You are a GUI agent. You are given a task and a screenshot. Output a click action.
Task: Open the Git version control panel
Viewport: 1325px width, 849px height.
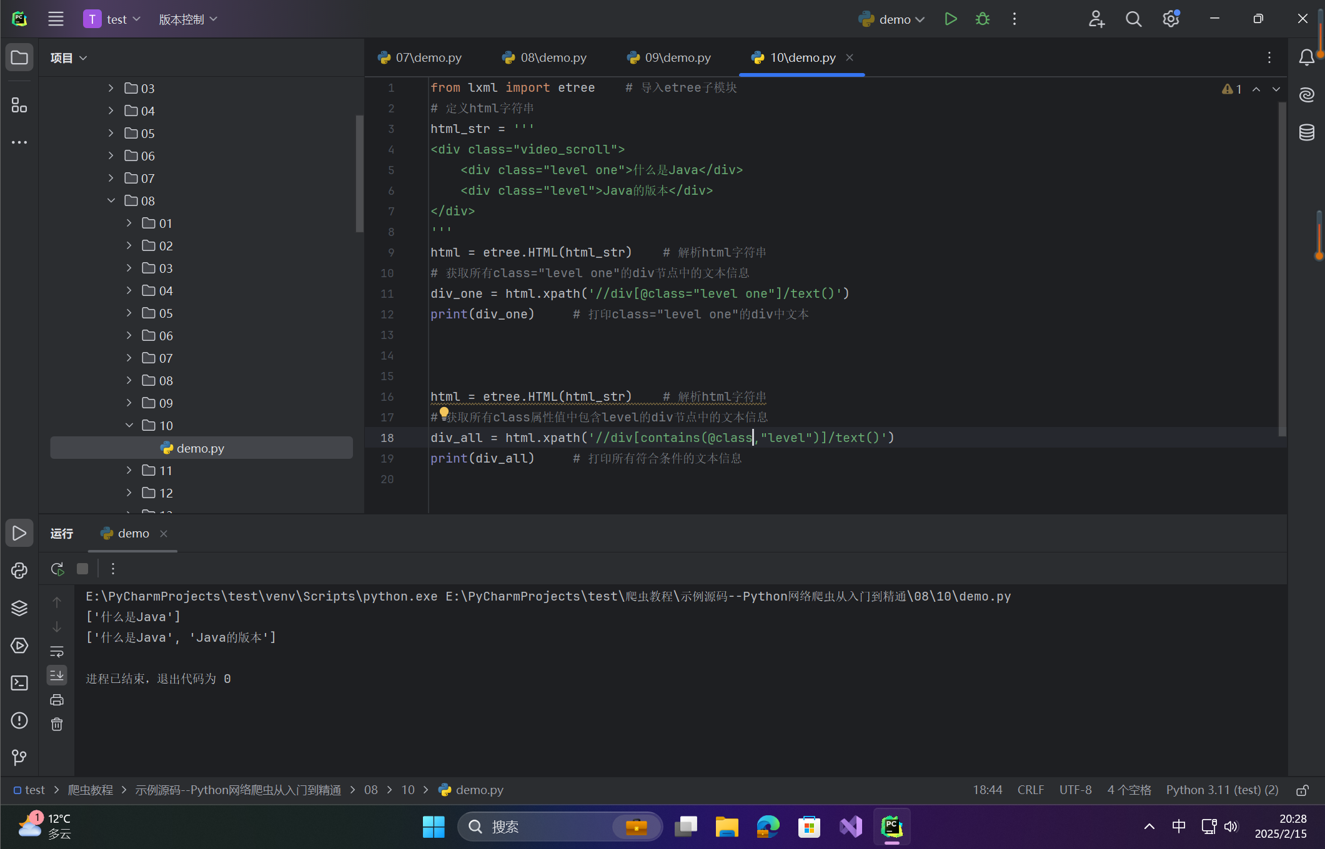(x=19, y=757)
